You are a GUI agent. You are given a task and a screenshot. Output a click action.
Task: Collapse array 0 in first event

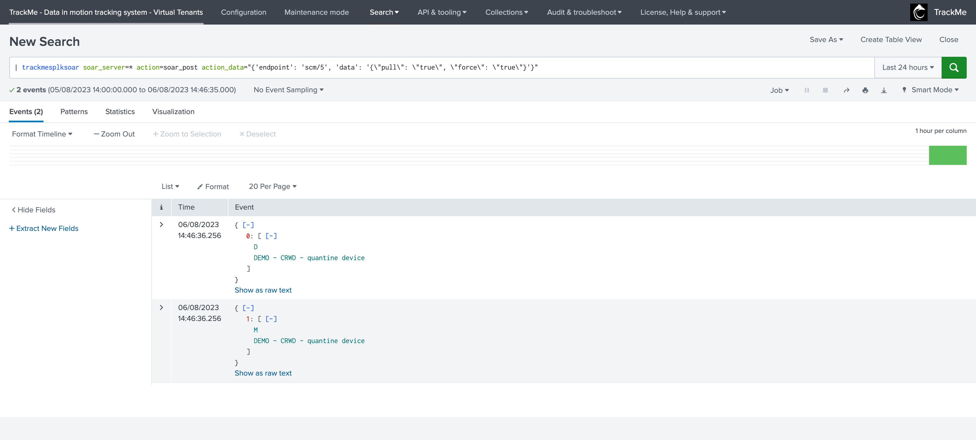(271, 236)
